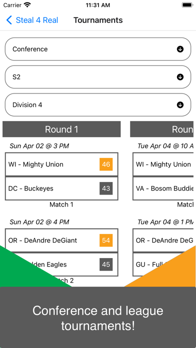Select the partially visible Round 2 header
The height and width of the screenshot is (348, 196).
pyautogui.click(x=161, y=129)
